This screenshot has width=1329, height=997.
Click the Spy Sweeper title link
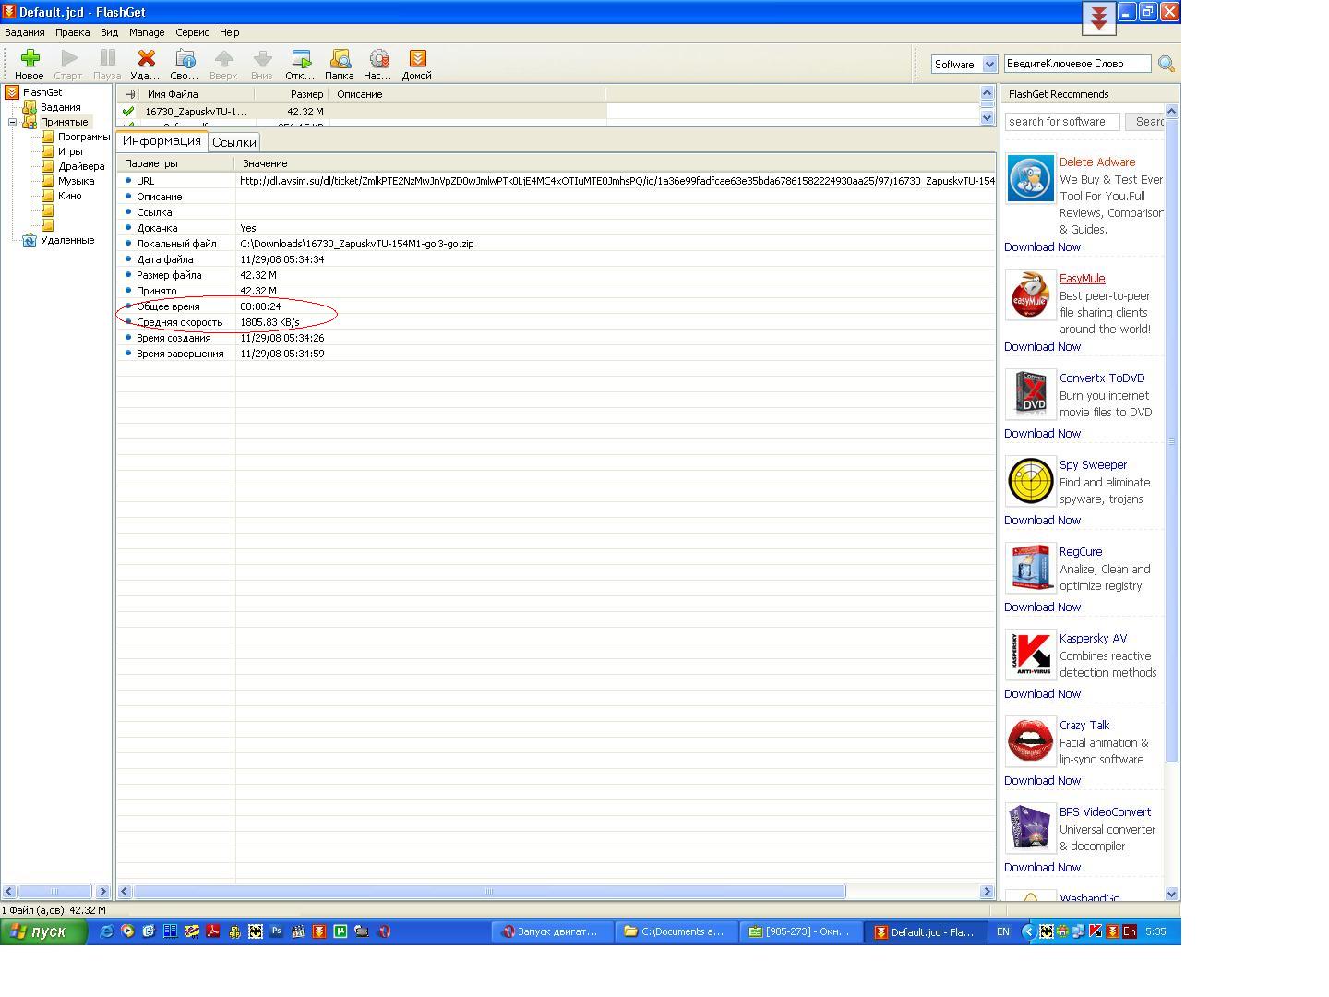coord(1093,465)
